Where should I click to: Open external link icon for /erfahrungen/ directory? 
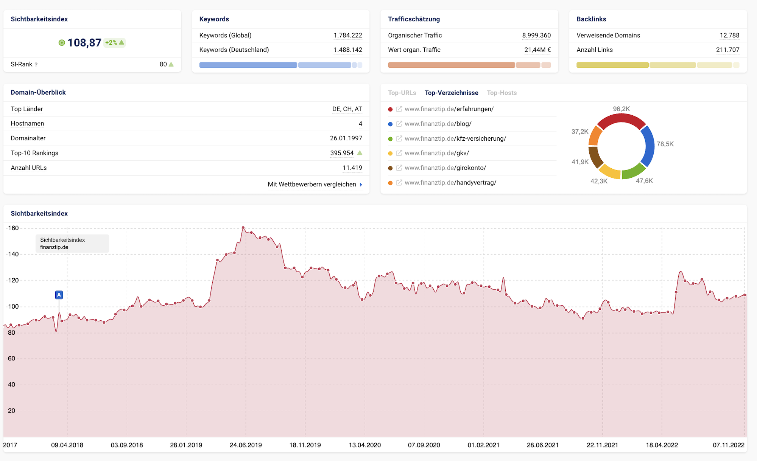point(399,109)
